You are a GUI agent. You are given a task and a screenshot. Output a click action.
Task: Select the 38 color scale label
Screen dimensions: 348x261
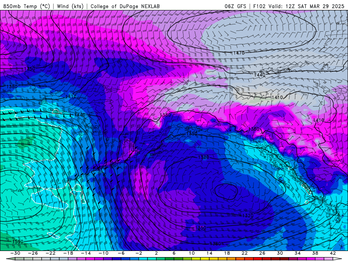(x=315, y=253)
